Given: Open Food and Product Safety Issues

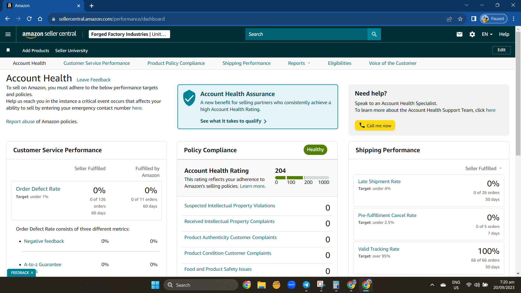Looking at the screenshot, I should pos(218,269).
